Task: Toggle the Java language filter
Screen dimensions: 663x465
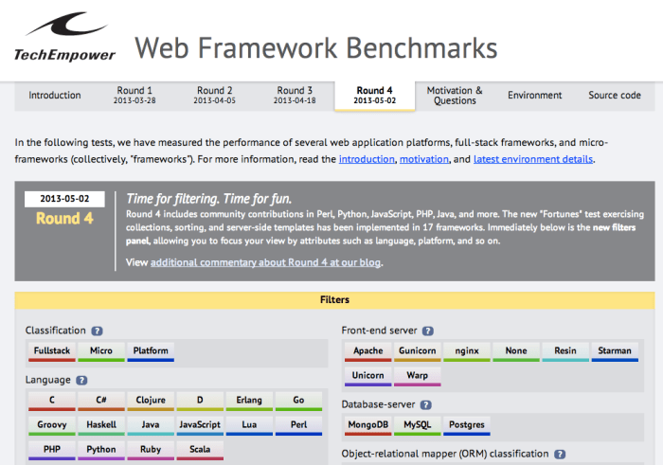Action: pos(150,425)
